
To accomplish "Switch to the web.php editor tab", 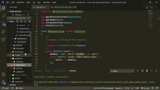I will [x=40, y=7].
